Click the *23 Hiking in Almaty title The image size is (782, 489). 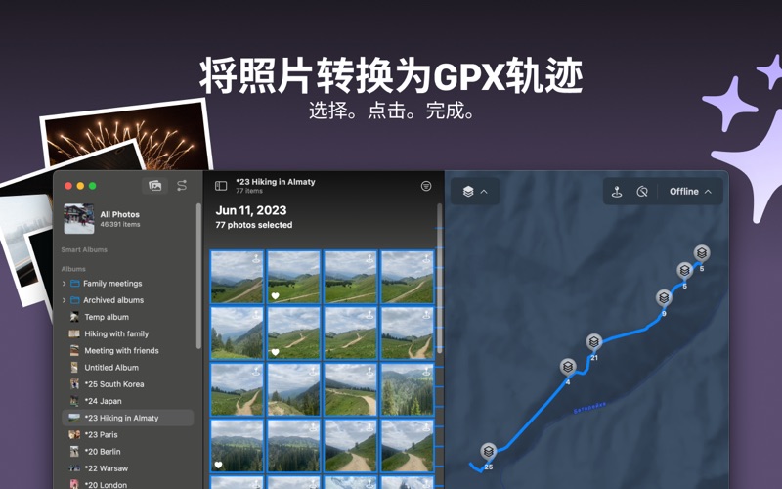coord(276,182)
